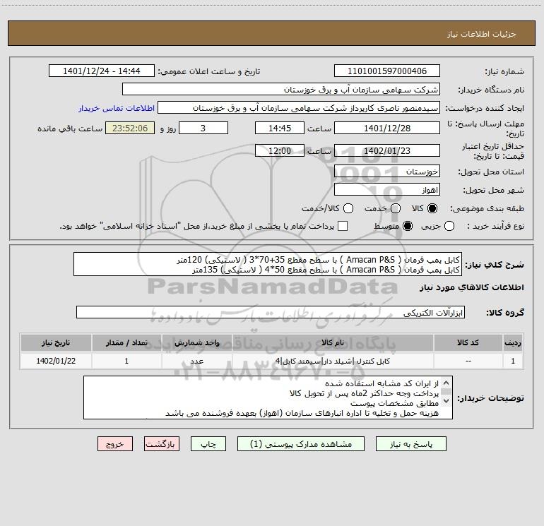Click item name cell کابل کنترل شیلد دار
Viewport: 544px width, 526px height.
(332, 361)
